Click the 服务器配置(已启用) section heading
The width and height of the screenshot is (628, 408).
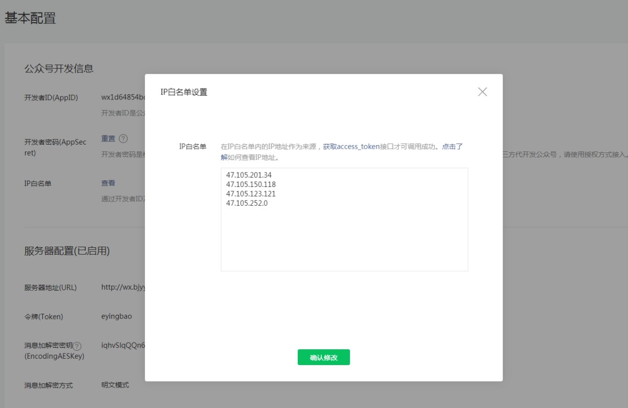(x=67, y=251)
